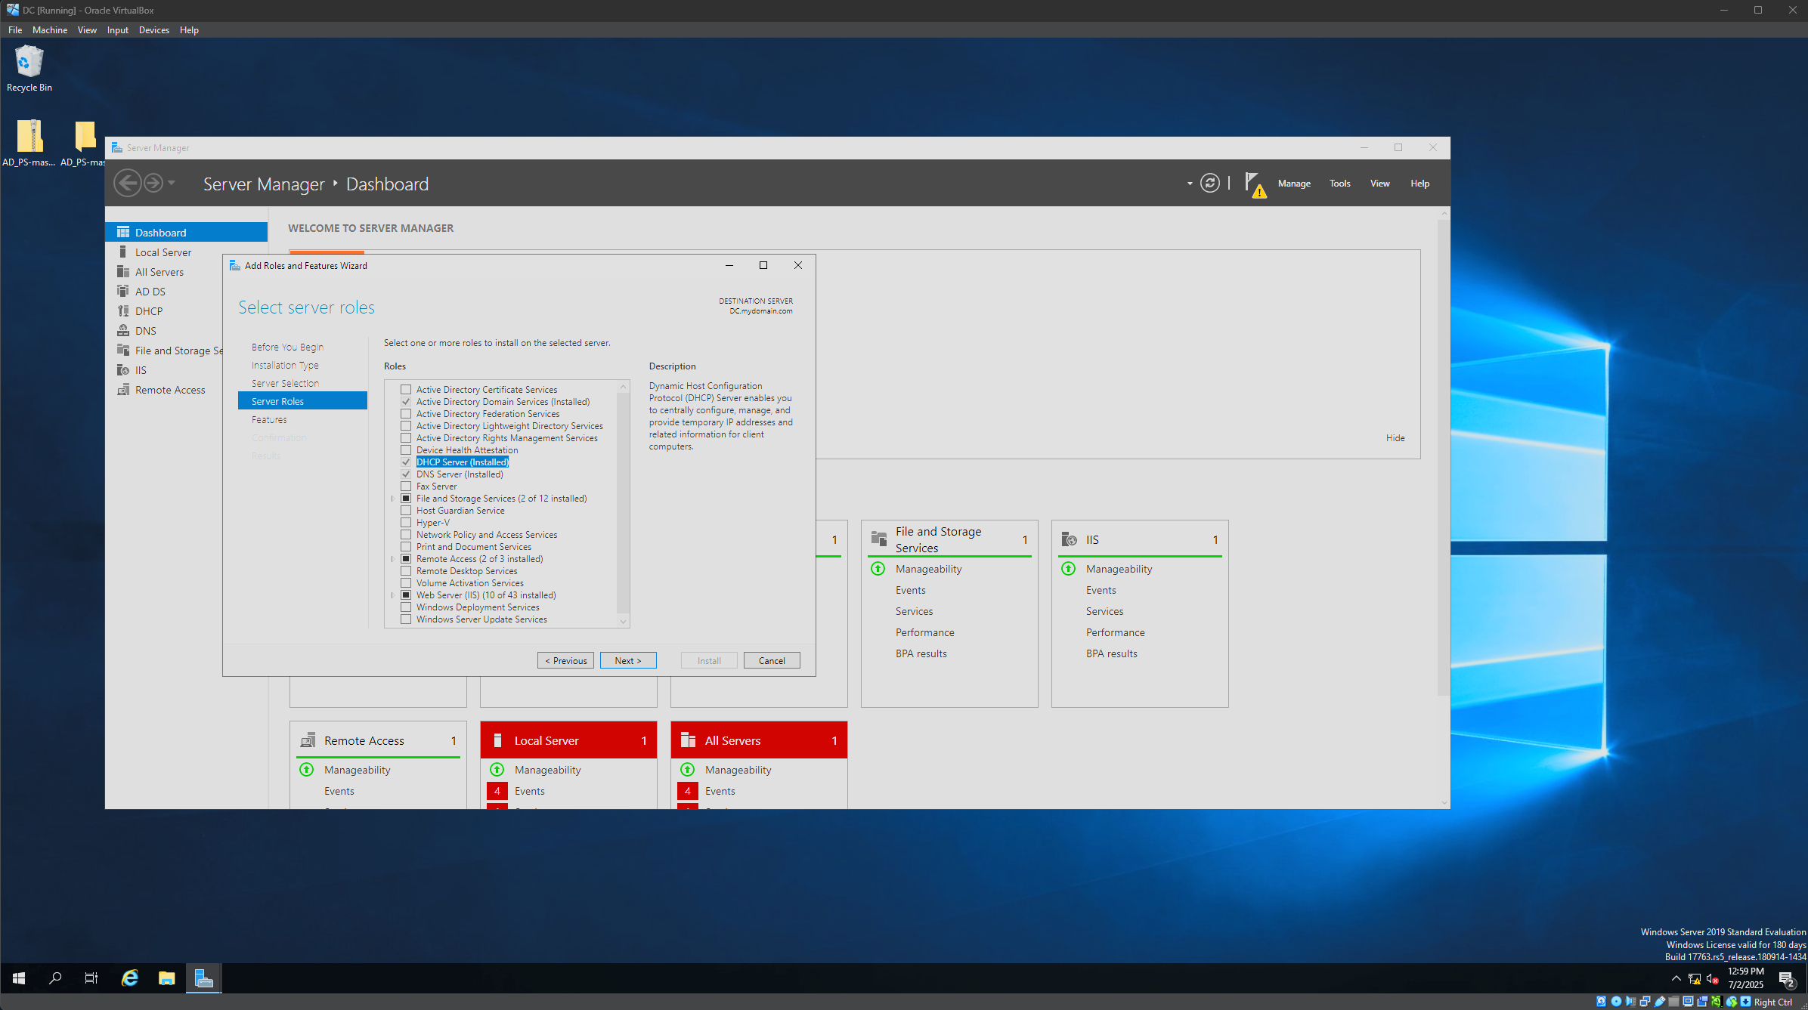Check the Fax Server role
The height and width of the screenshot is (1010, 1808).
click(x=406, y=486)
